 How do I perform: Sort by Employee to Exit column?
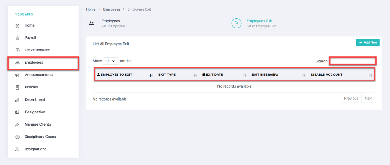[x=117, y=75]
